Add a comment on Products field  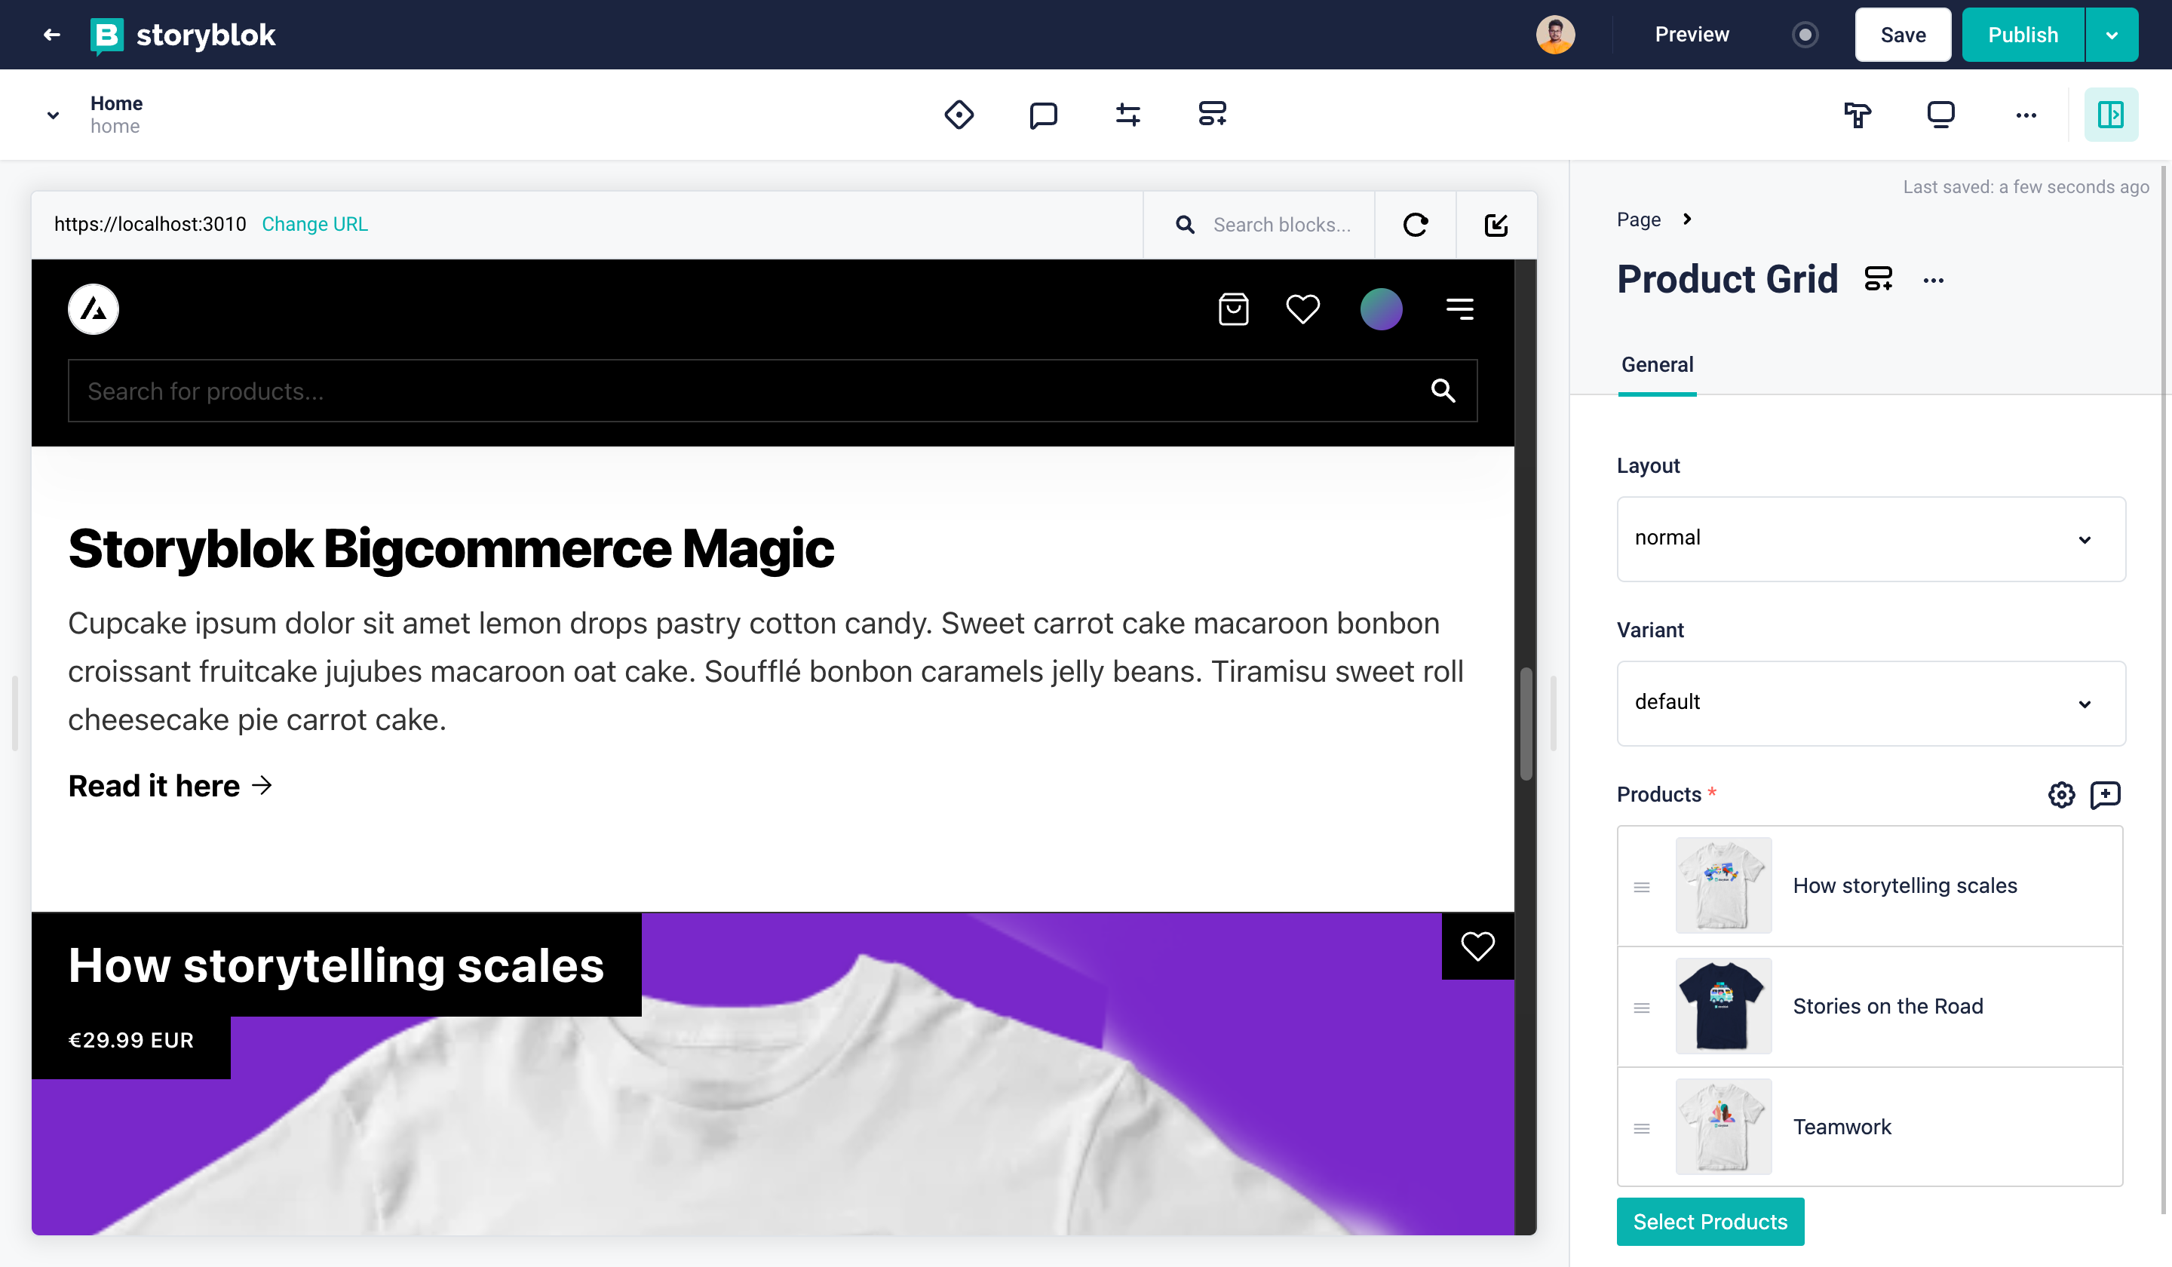tap(2105, 794)
